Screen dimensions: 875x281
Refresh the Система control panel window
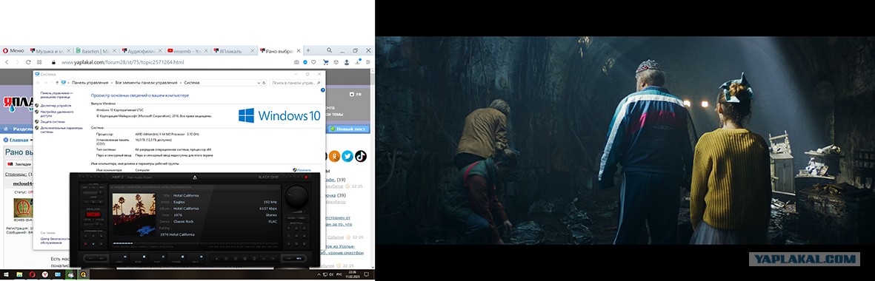click(x=264, y=82)
